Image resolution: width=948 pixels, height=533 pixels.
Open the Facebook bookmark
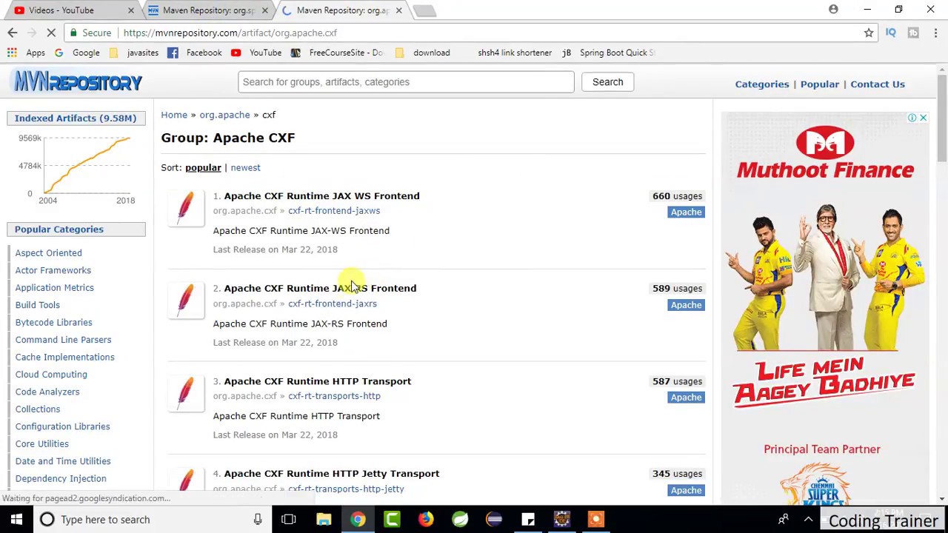pyautogui.click(x=195, y=53)
